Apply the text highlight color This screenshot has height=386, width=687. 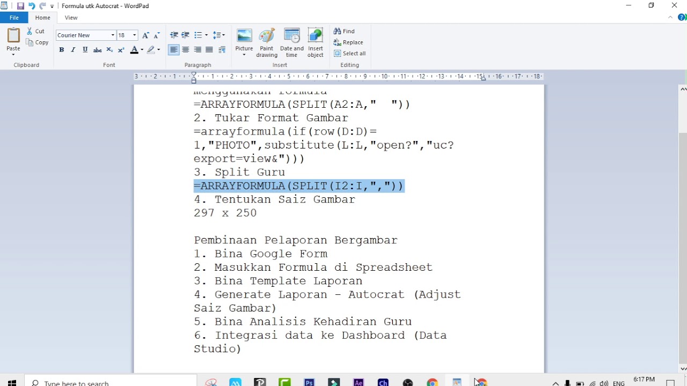151,50
